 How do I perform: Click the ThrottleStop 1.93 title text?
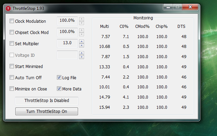28,8
